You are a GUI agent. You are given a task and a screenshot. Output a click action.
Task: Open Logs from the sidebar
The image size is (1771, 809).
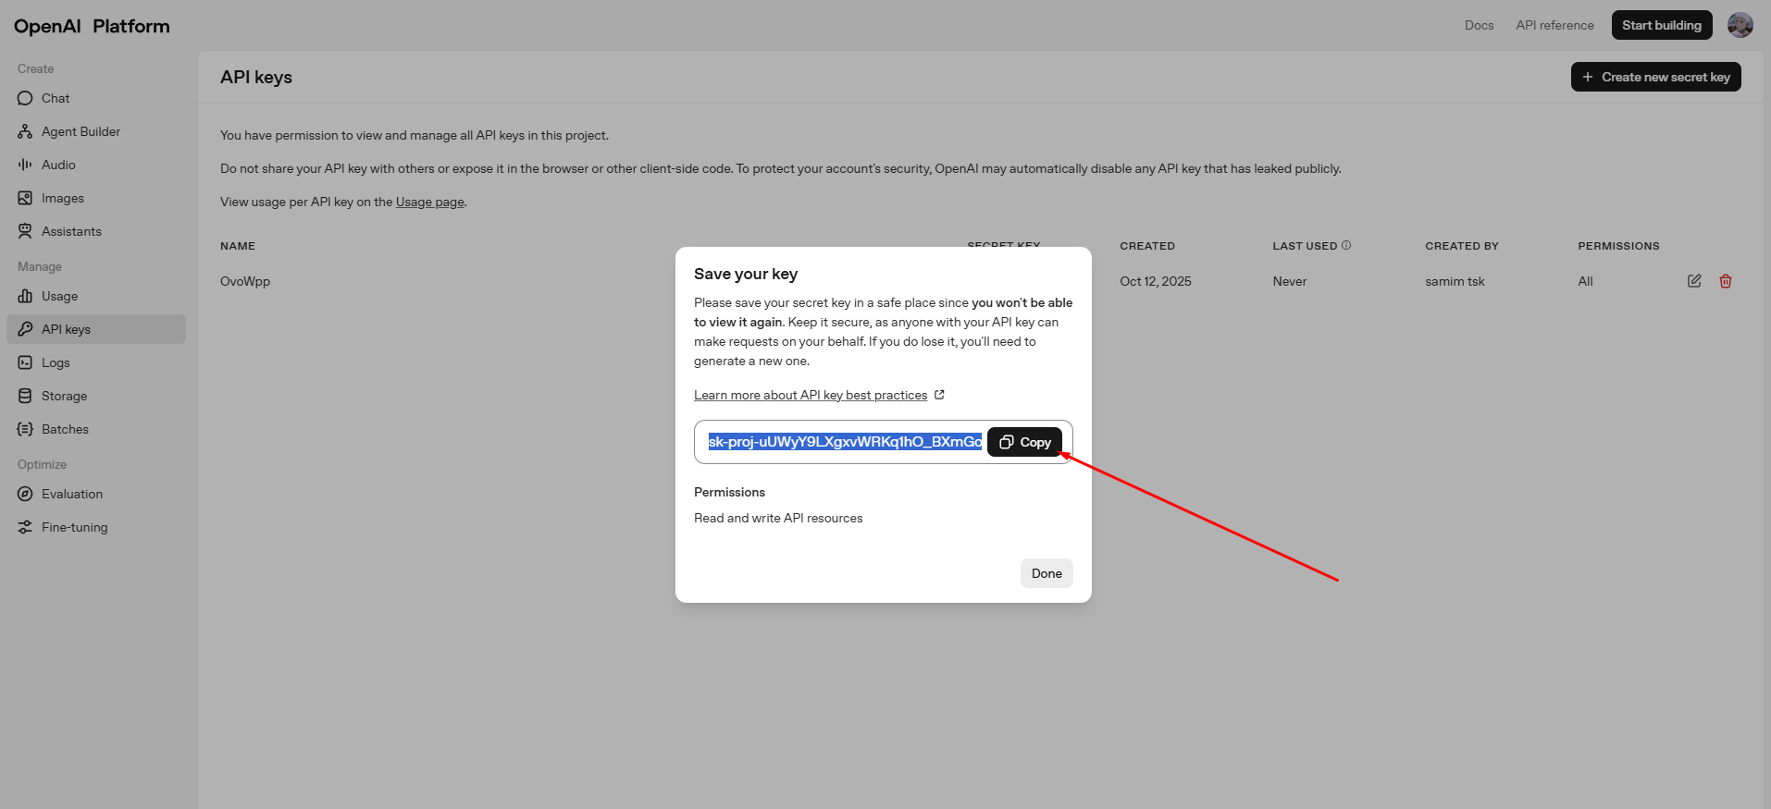point(56,362)
